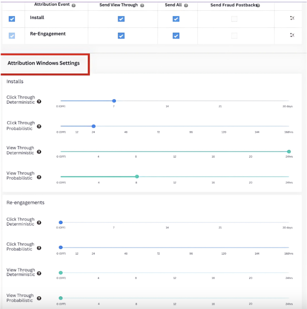
Task: Click the Installs Click Through Deterministic slider handle
Action: 114,101
